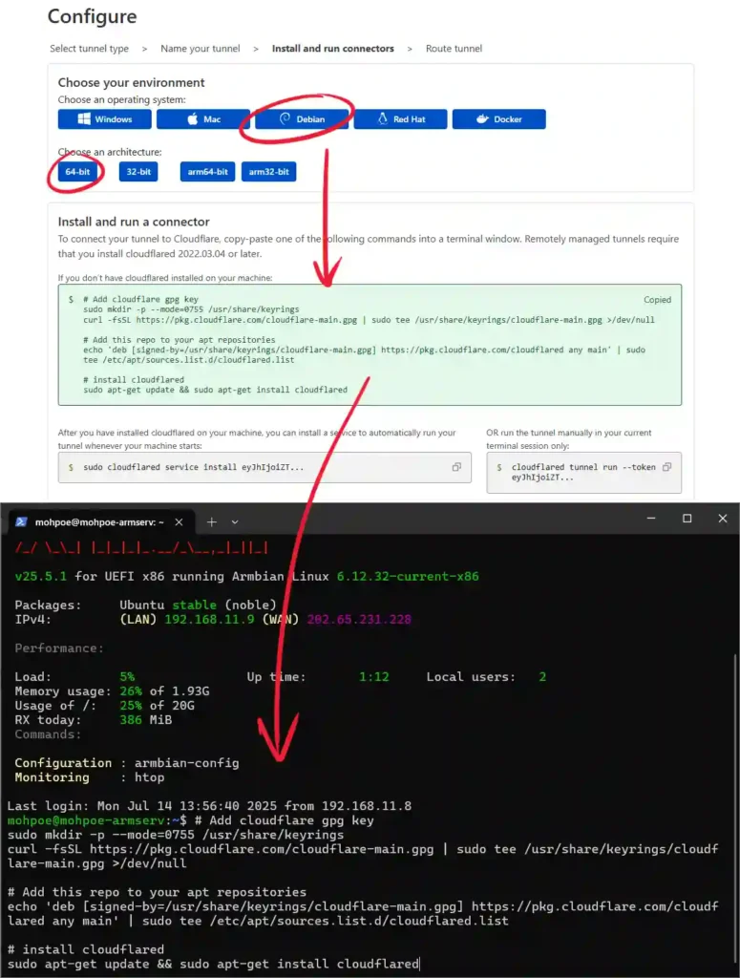The width and height of the screenshot is (740, 978).
Task: Click the RX today 386 MiB value
Action: click(145, 720)
